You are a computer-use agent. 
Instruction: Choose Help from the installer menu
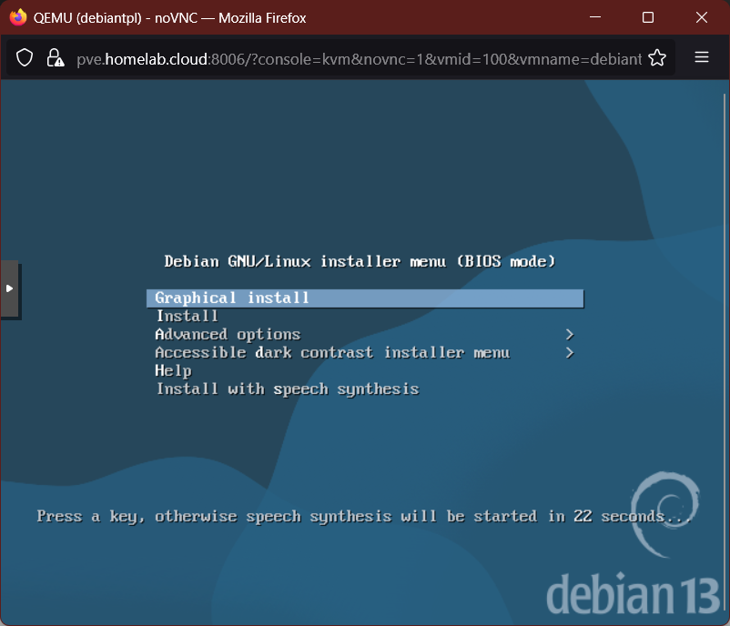point(173,370)
